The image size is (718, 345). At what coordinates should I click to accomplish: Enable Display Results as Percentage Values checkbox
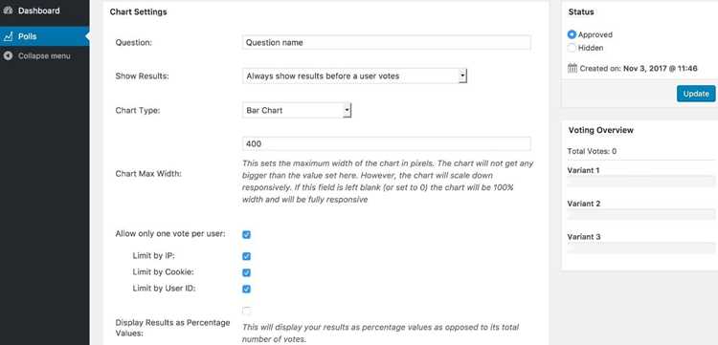246,312
